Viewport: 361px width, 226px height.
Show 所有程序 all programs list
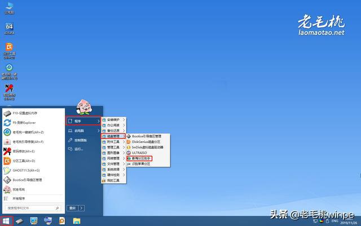33,198
